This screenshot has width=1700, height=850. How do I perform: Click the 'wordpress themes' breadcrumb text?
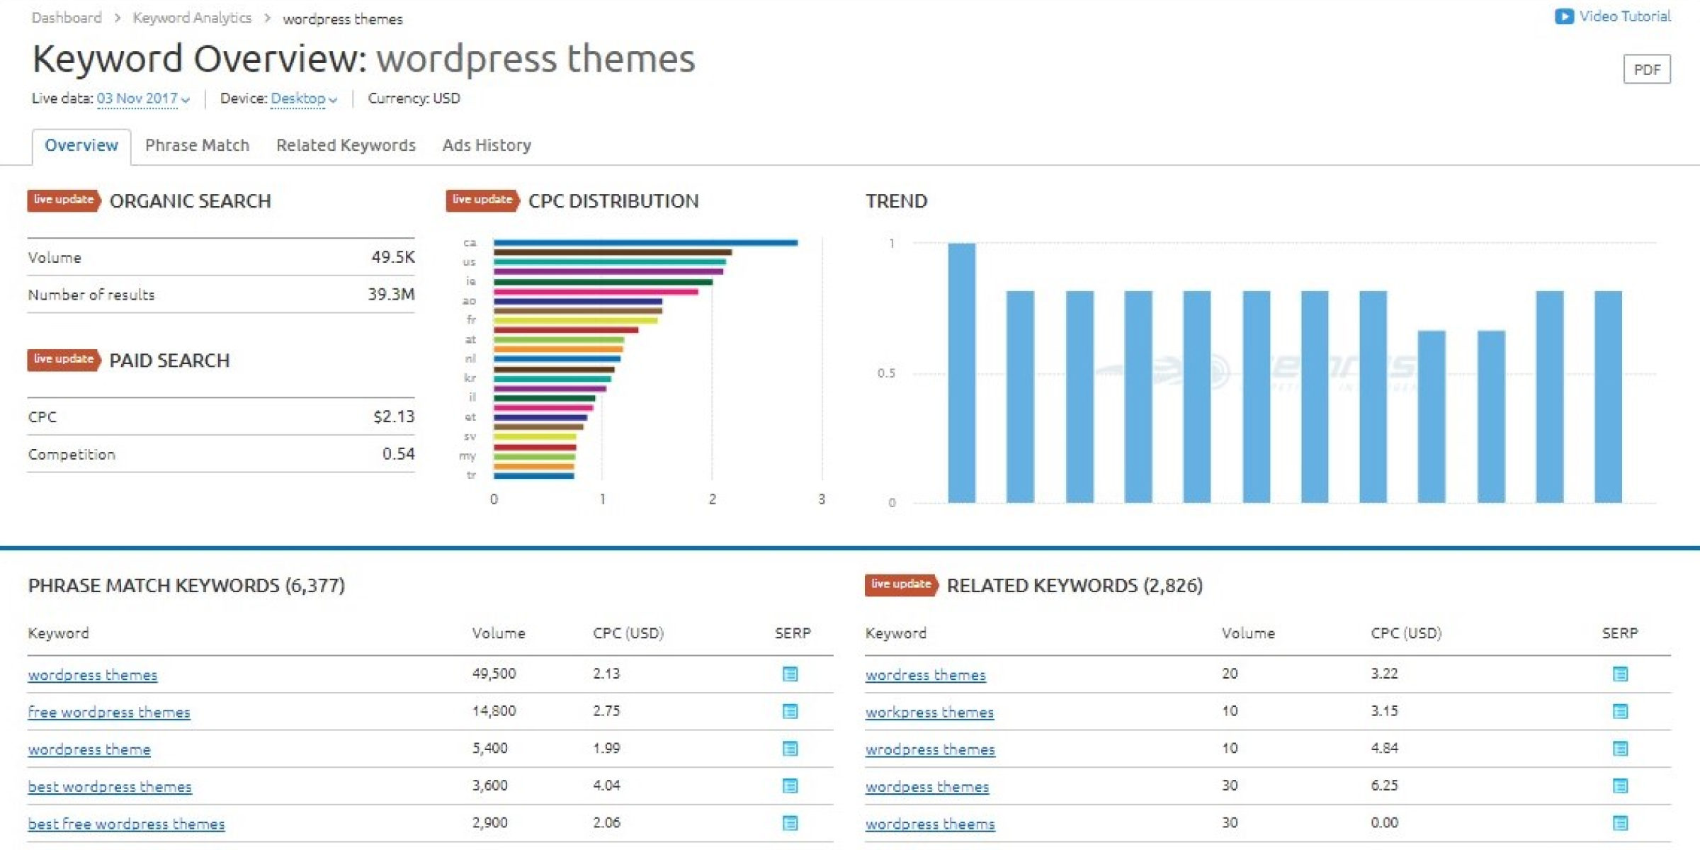tap(343, 19)
